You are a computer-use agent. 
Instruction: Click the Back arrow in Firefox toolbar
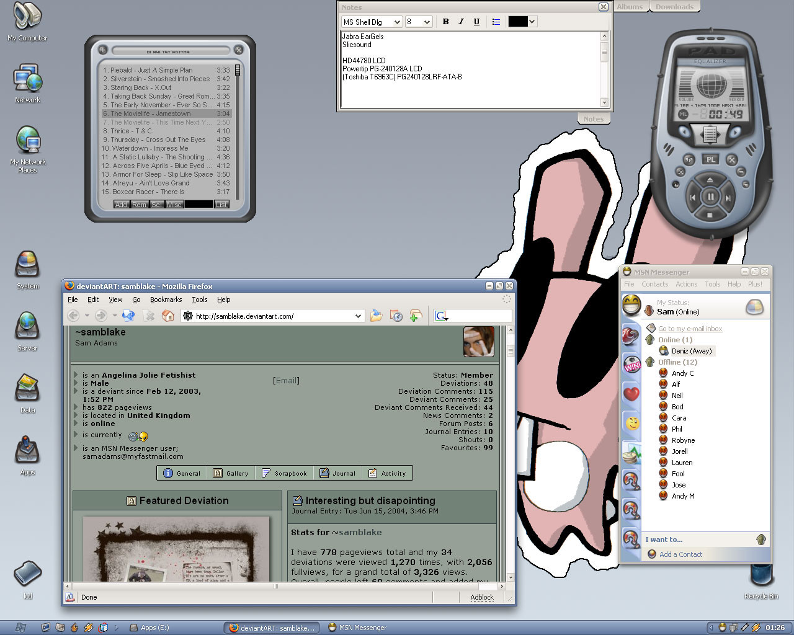tap(73, 316)
